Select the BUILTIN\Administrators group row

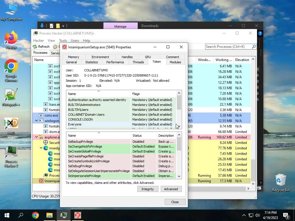(122, 105)
